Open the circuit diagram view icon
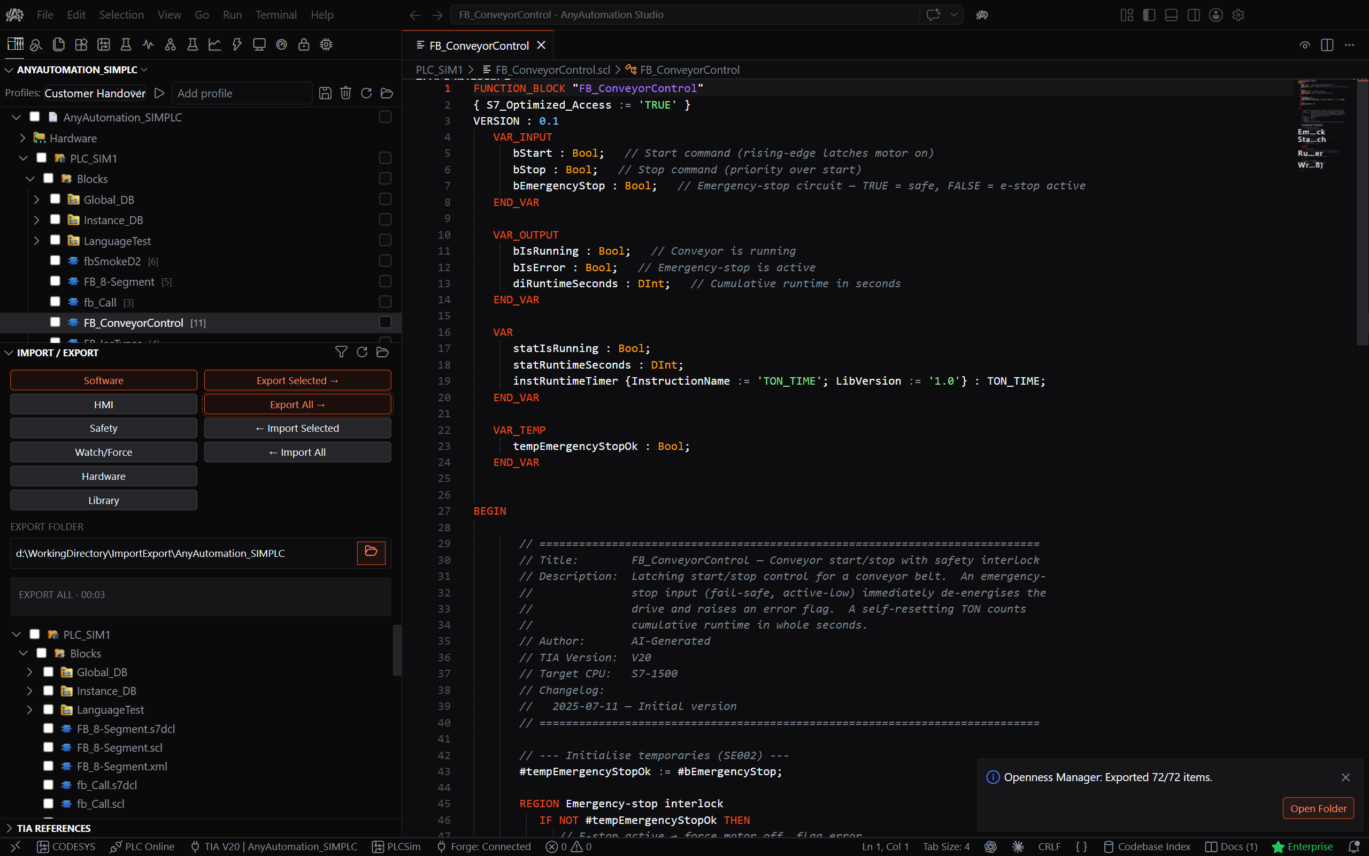This screenshot has height=856, width=1369. click(x=104, y=44)
